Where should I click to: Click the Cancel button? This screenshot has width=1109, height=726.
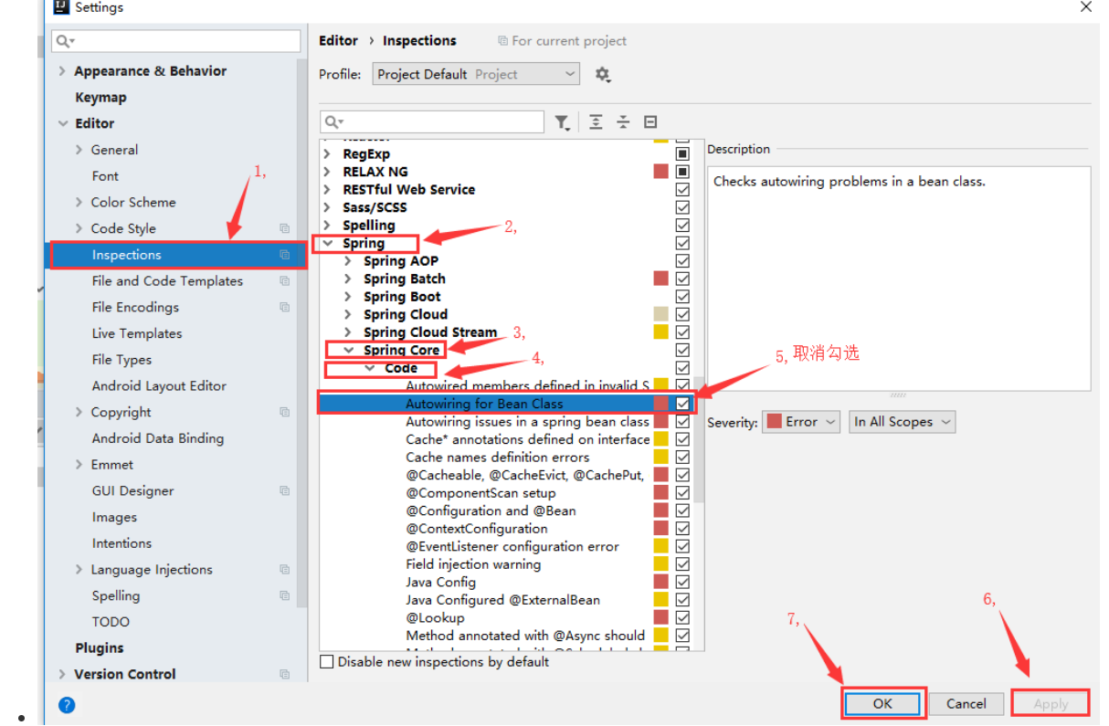click(x=966, y=703)
